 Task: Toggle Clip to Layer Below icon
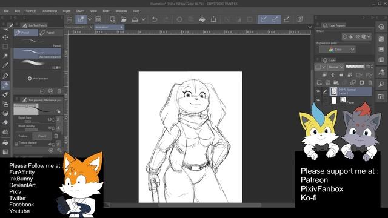324,74
